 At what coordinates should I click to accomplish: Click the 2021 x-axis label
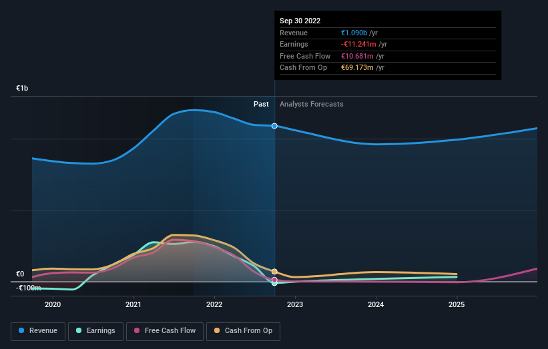click(x=133, y=305)
